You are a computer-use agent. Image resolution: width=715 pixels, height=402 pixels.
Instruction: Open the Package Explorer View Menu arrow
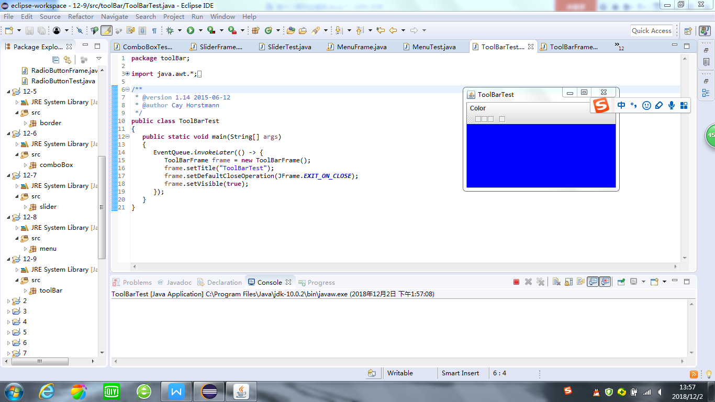(98, 59)
